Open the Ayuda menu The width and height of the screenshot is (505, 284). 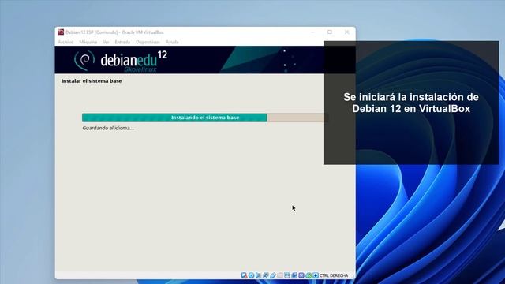coord(172,42)
